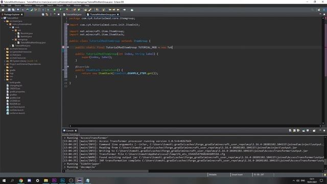
Task: Minimize the Package Explorer view
Action: [55, 14]
